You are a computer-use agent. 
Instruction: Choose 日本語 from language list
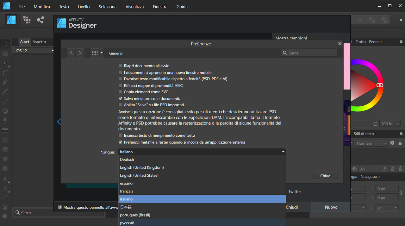pos(202,207)
